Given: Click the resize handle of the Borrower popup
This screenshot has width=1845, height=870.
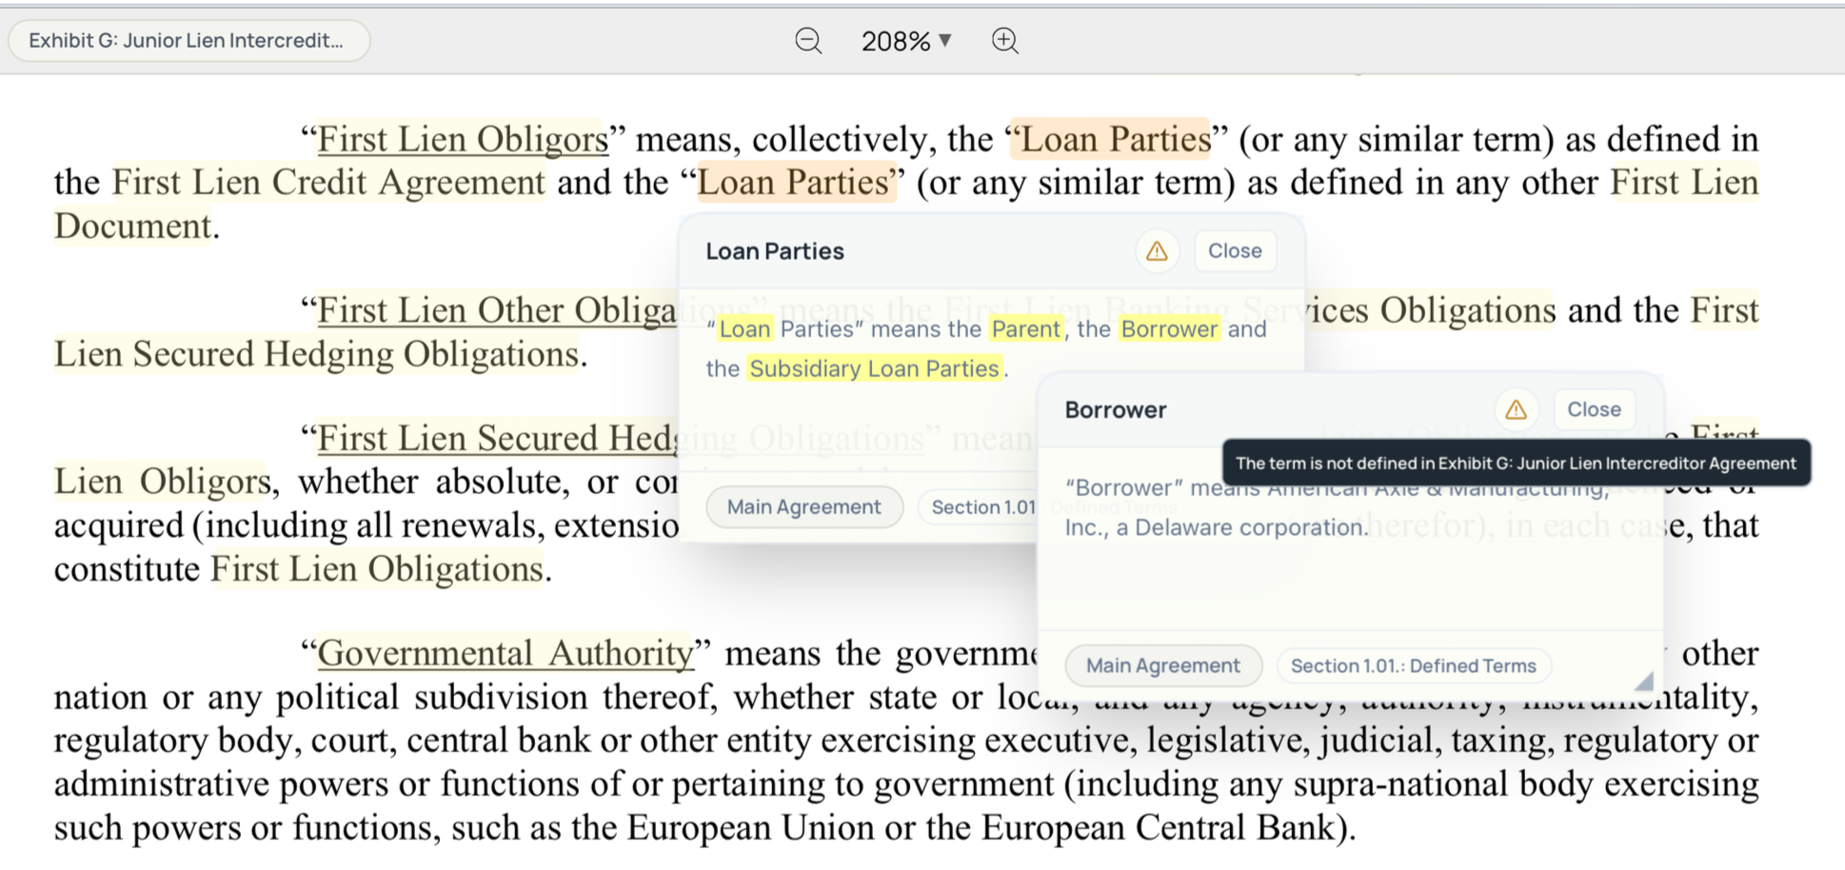Looking at the screenshot, I should (1644, 682).
